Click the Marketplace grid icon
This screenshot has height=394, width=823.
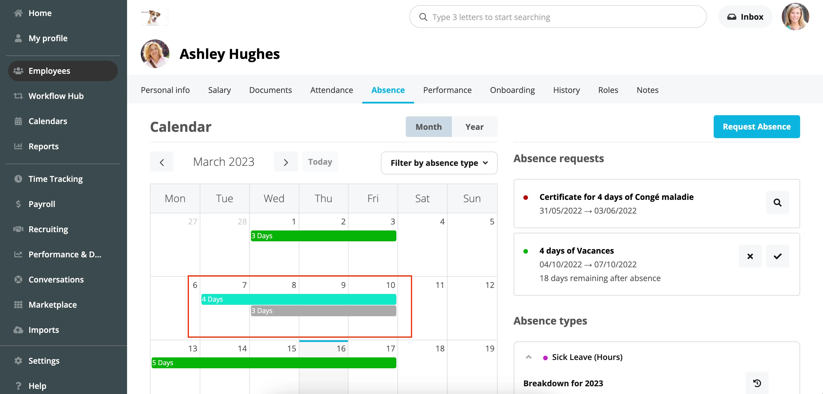18,305
